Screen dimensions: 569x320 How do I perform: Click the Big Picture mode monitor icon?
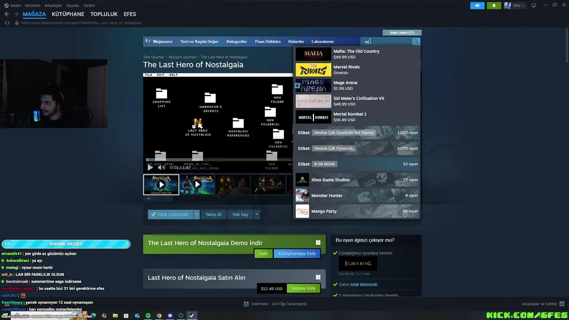(x=533, y=5)
